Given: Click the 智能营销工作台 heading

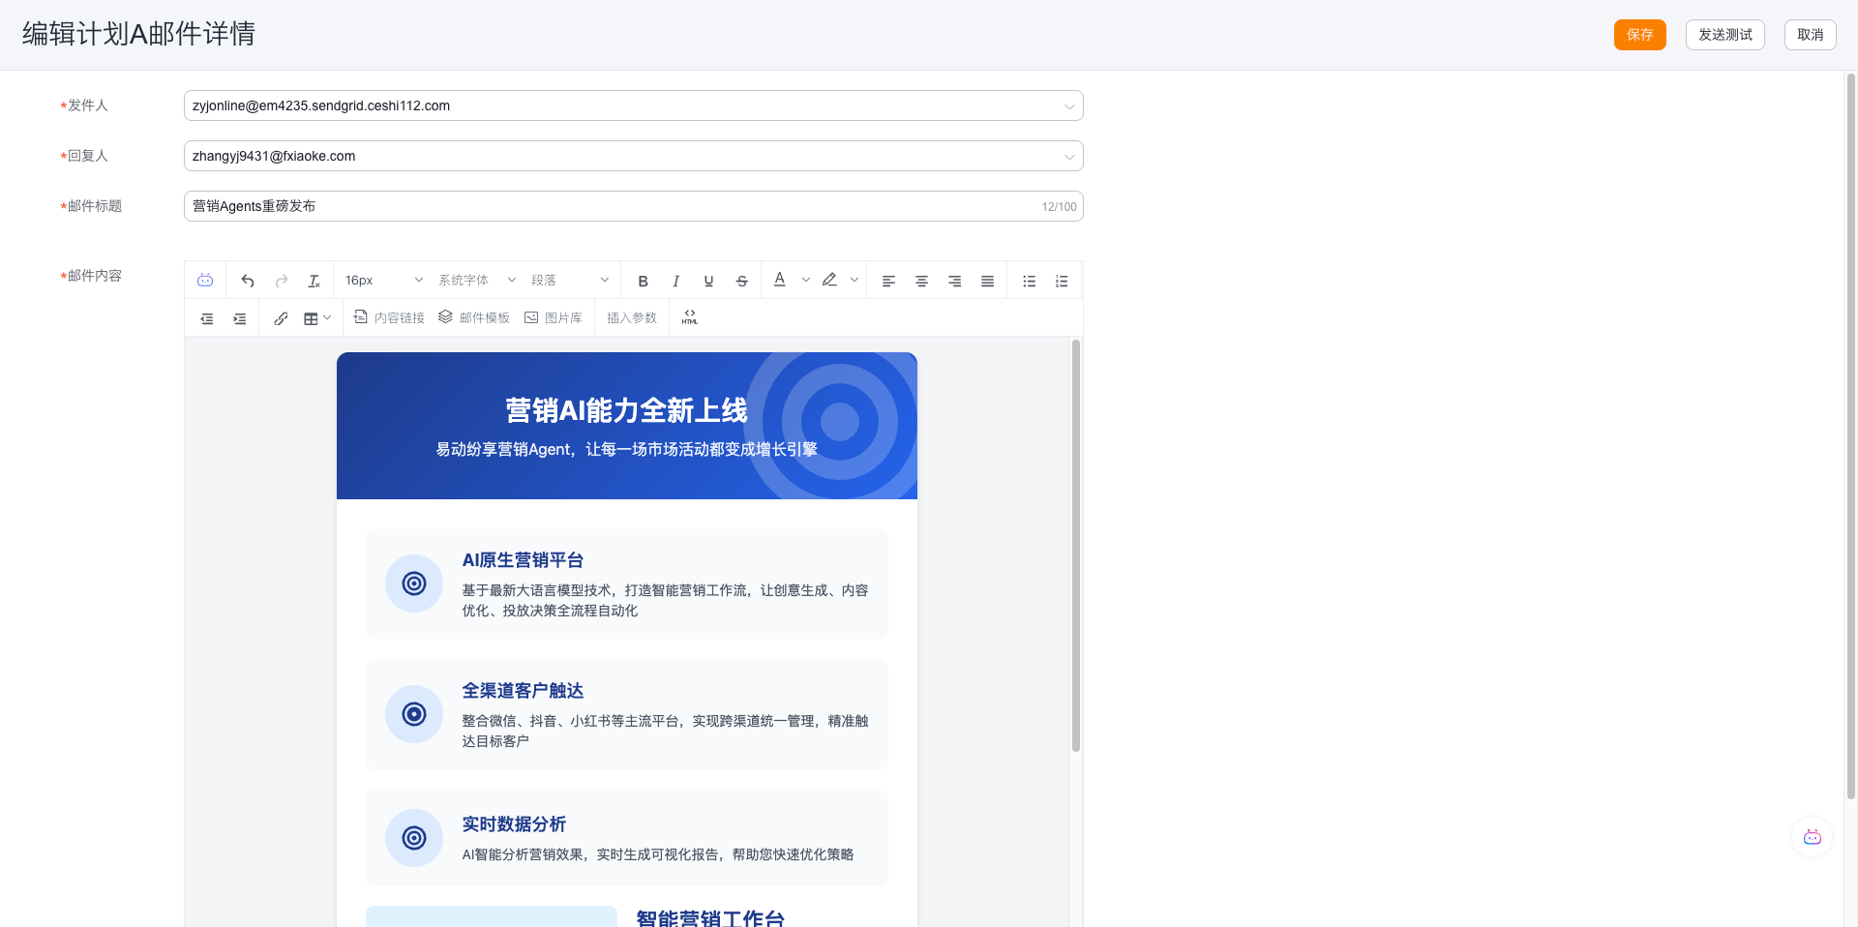Looking at the screenshot, I should (710, 918).
